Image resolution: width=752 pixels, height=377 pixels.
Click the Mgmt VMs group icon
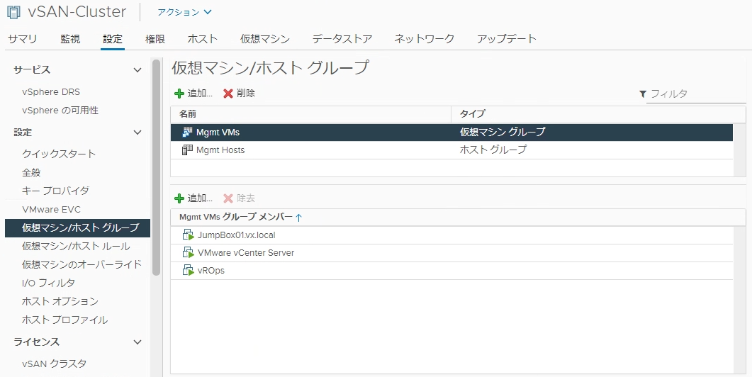(x=187, y=132)
